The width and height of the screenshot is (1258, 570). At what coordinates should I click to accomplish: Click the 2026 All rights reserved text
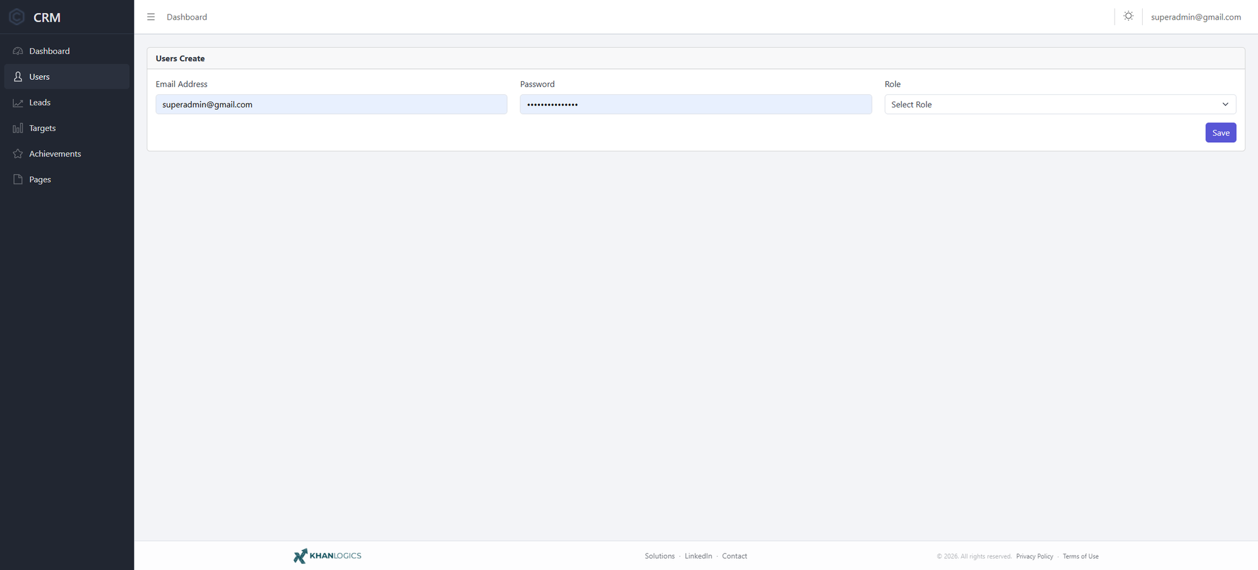click(x=974, y=556)
